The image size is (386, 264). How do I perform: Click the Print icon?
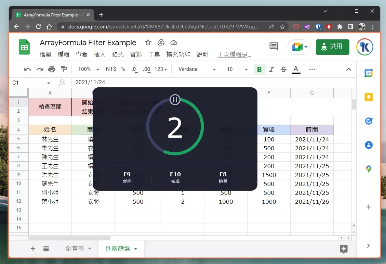click(x=52, y=69)
